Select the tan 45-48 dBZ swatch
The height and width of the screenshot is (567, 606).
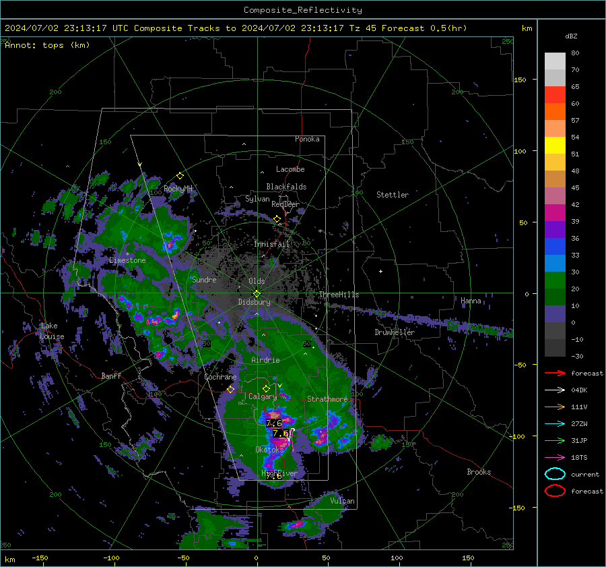pos(555,179)
